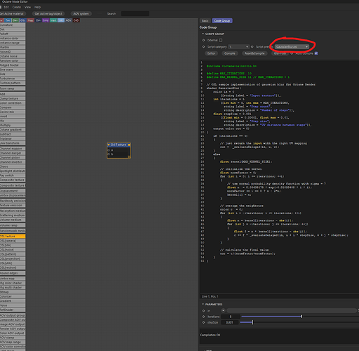Screen dimensions: 359x351
Task: Switch to the Basic tab
Action: coord(205,21)
